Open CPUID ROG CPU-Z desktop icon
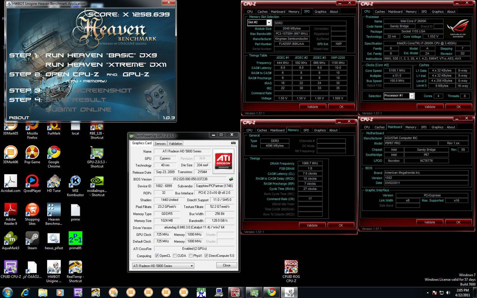This screenshot has width=477, height=298. click(291, 271)
